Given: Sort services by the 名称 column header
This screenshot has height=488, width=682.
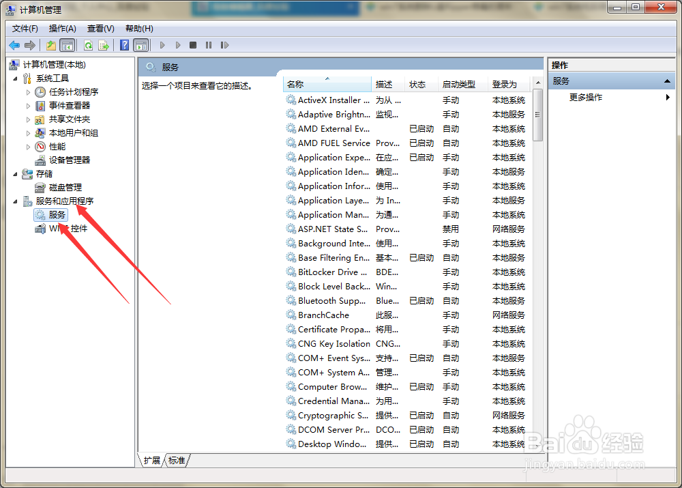Looking at the screenshot, I should (327, 85).
